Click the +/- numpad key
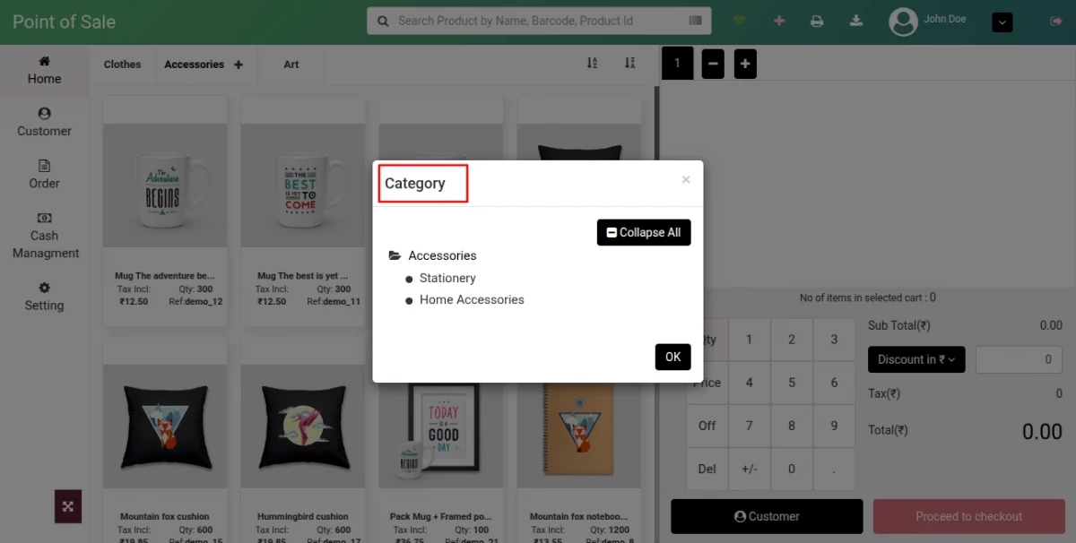 750,469
